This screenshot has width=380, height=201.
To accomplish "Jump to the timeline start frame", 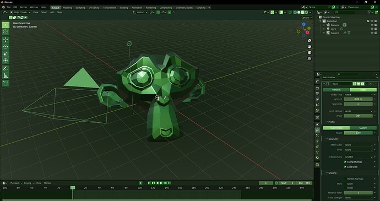I will tap(149, 183).
